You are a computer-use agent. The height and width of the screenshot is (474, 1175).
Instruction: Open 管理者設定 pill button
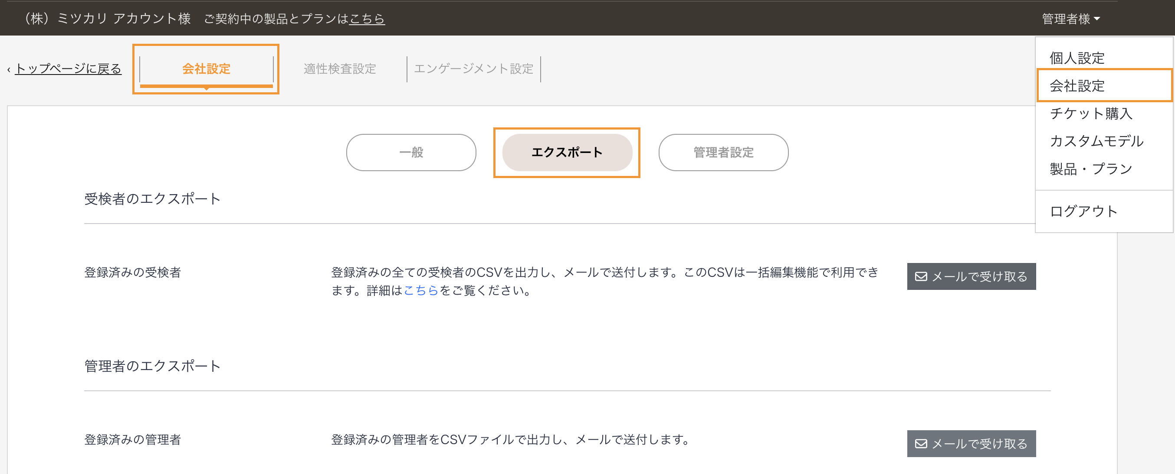pyautogui.click(x=723, y=152)
